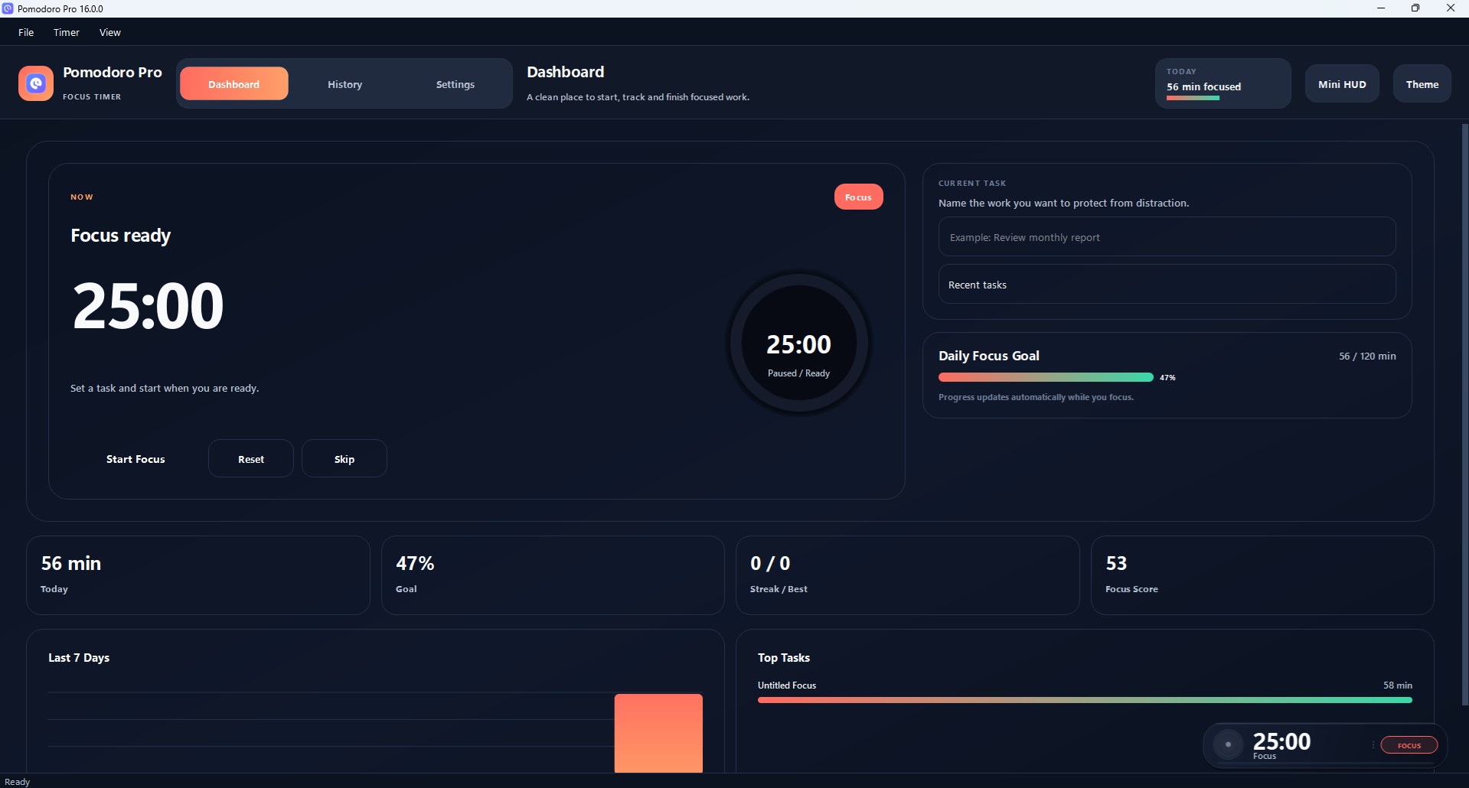Open the View menu

click(x=110, y=32)
